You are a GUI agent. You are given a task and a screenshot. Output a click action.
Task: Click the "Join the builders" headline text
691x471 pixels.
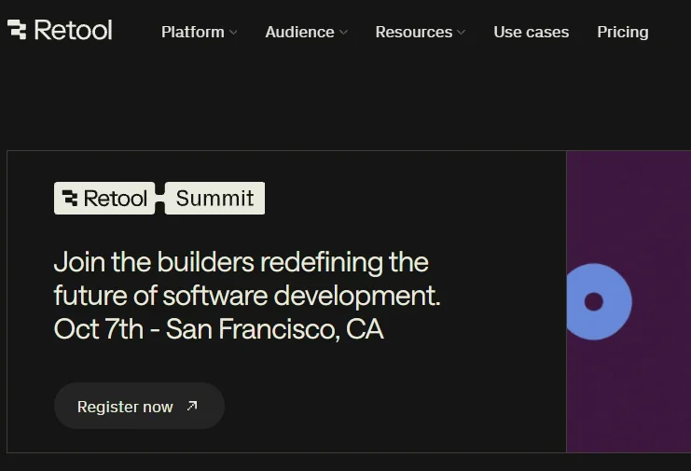[x=241, y=262]
